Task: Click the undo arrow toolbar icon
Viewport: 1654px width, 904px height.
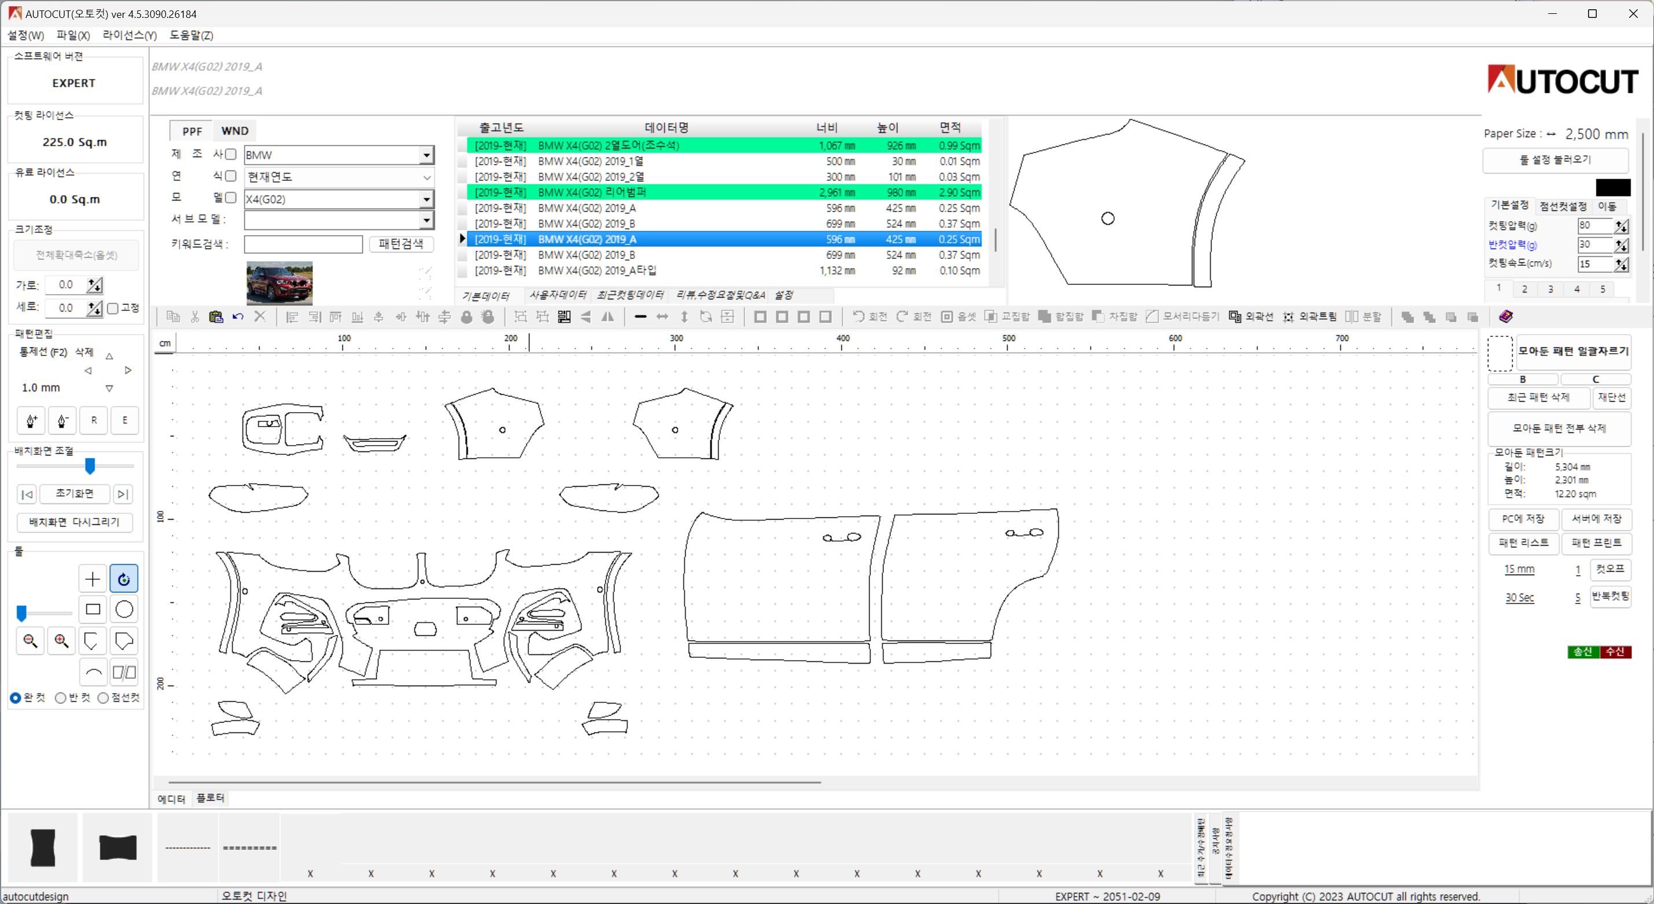Action: pos(238,316)
